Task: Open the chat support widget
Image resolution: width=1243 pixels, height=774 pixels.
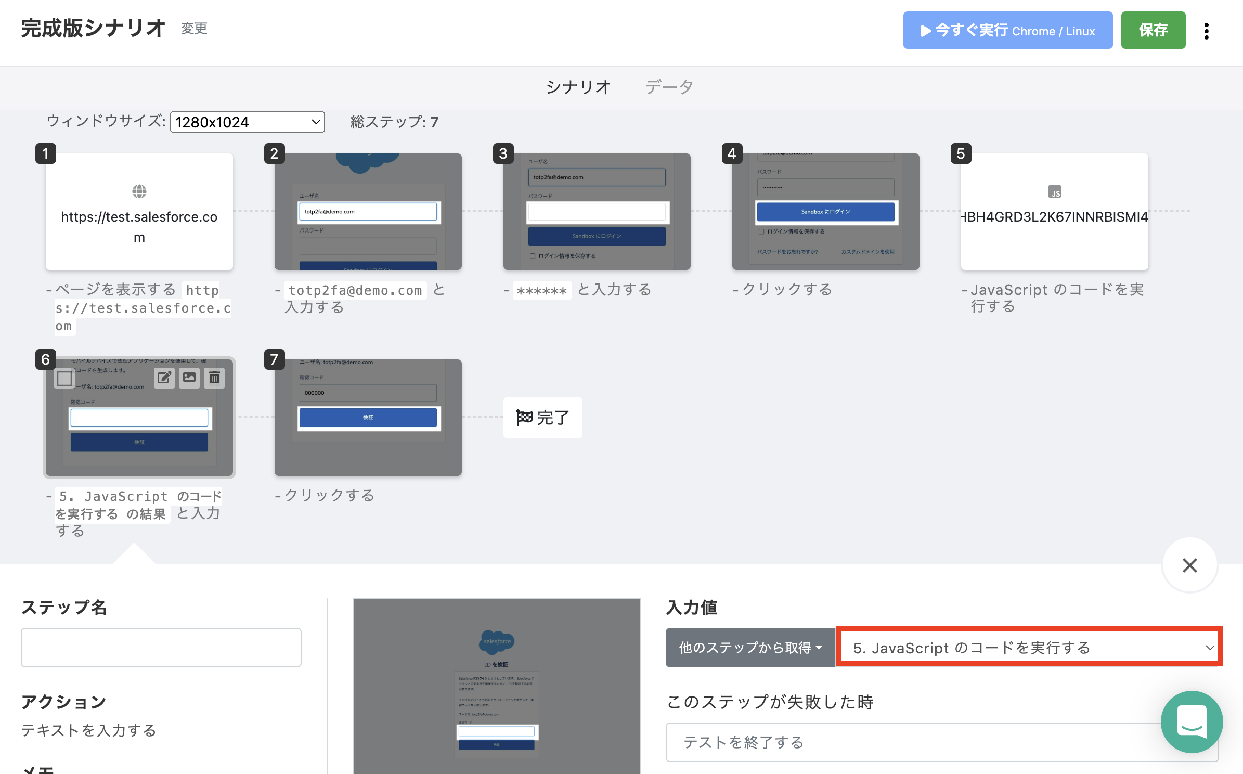Action: [x=1192, y=721]
